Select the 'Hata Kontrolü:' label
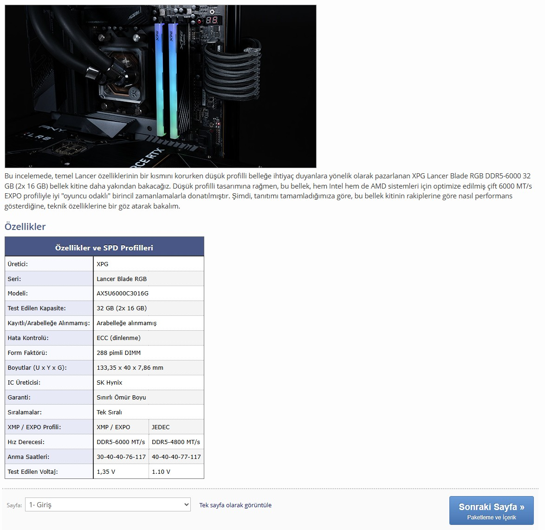The width and height of the screenshot is (545, 530). (28, 338)
